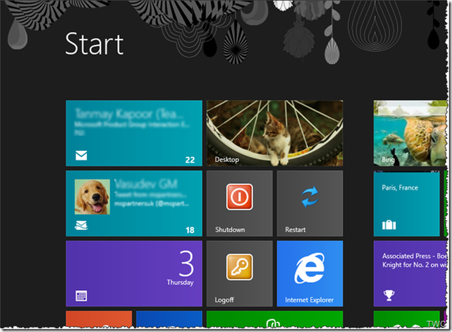
Task: Click the Start heading text
Action: (94, 44)
